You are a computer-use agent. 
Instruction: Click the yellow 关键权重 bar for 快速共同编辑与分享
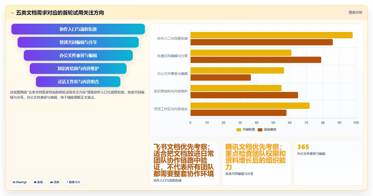(x=241, y=53)
